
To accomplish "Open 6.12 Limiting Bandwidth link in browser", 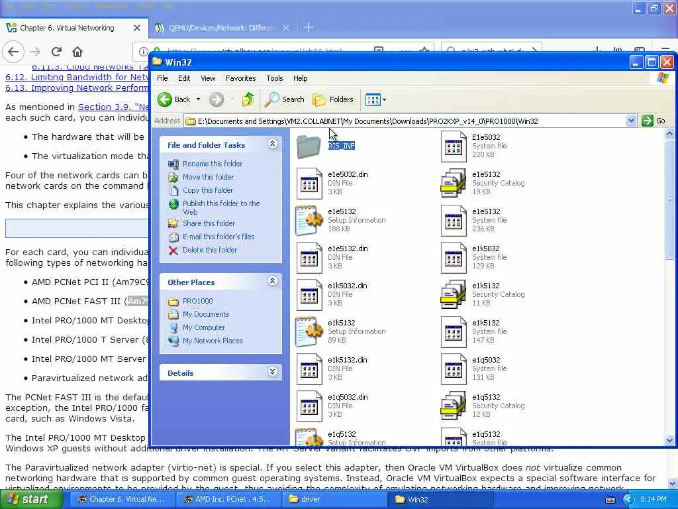I will 77,77.
